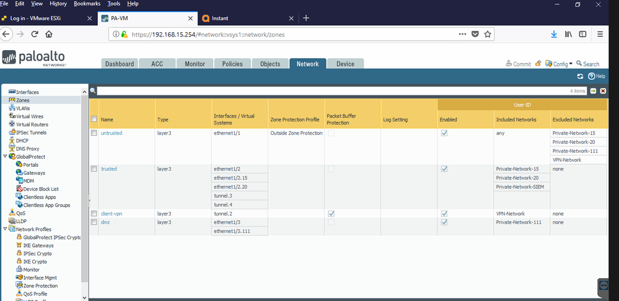
Task: Open Interfaces in the Network sidebar
Action: point(24,92)
